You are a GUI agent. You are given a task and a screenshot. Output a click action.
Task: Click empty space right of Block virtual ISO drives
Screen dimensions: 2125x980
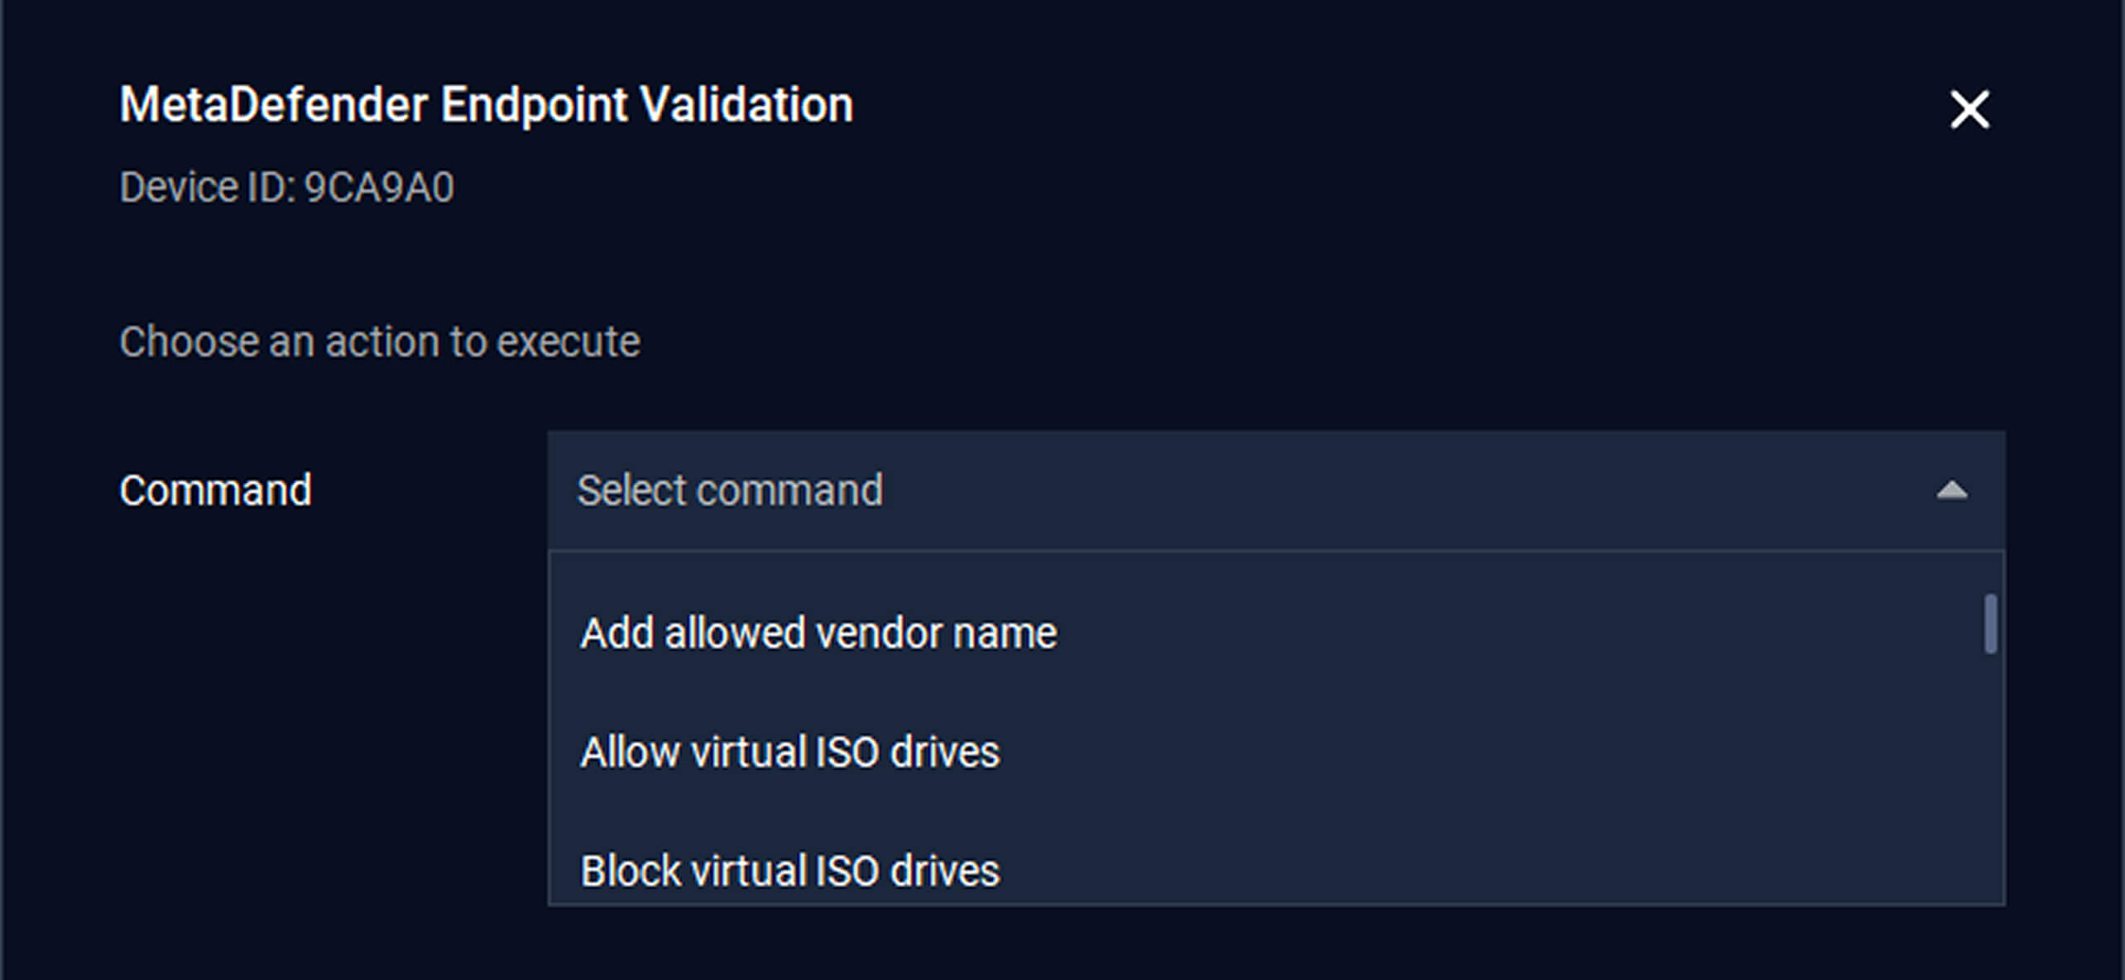pos(1489,871)
